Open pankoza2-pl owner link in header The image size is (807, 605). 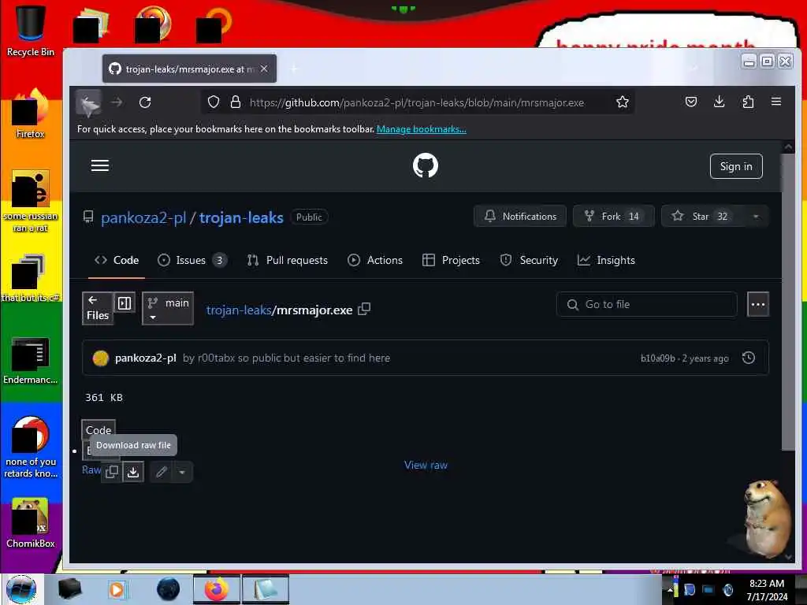click(x=143, y=217)
